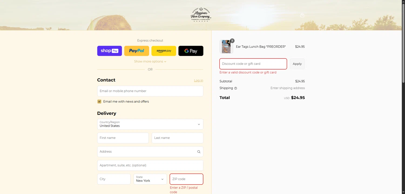Open the shopping bag cart icon
The height and width of the screenshot is (194, 405).
click(302, 15)
